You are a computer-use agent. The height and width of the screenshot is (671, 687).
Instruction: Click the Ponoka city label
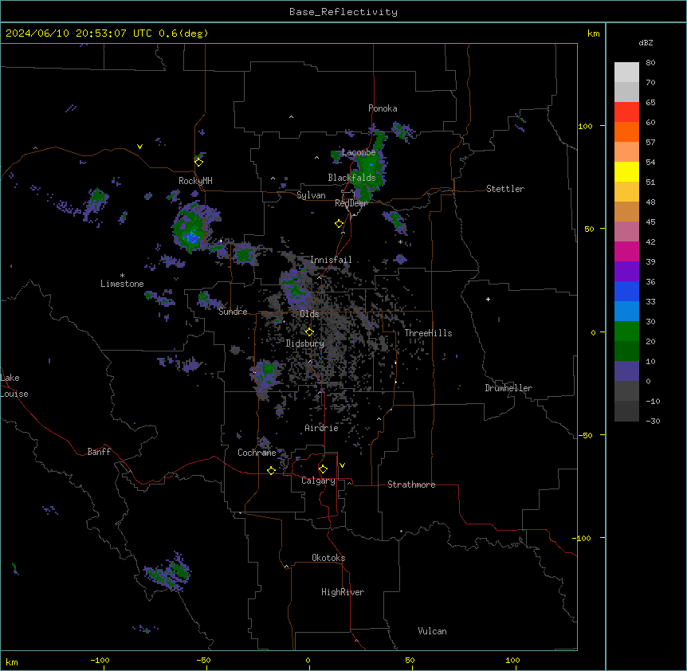click(383, 108)
